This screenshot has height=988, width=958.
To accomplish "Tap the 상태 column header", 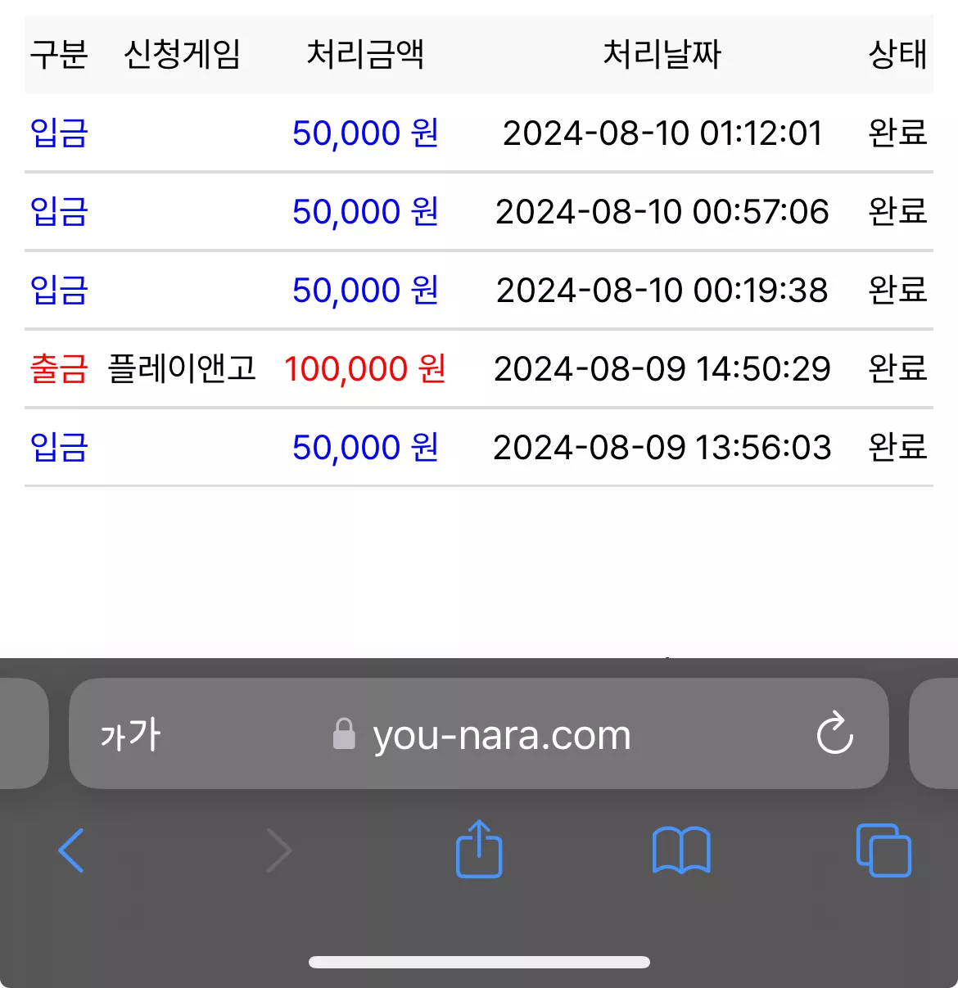I will point(897,55).
